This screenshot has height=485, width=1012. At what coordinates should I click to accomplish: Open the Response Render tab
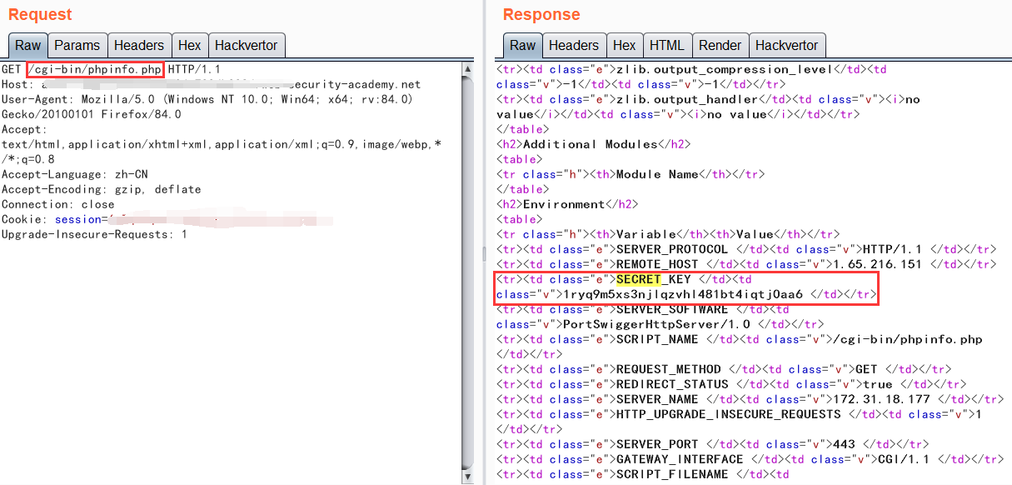pyautogui.click(x=720, y=46)
